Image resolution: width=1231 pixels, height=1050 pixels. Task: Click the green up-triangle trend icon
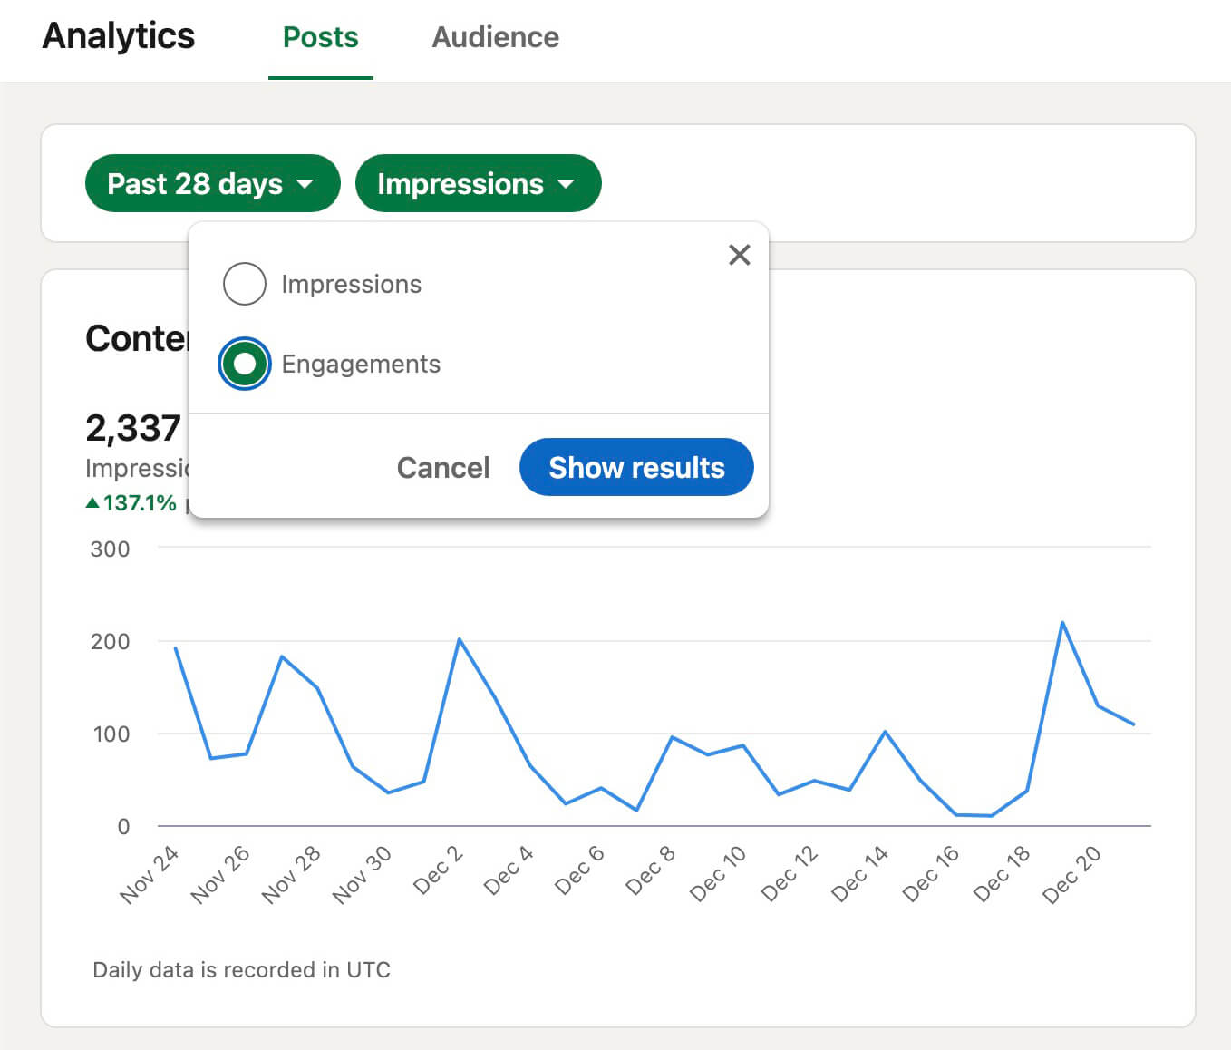coord(92,502)
